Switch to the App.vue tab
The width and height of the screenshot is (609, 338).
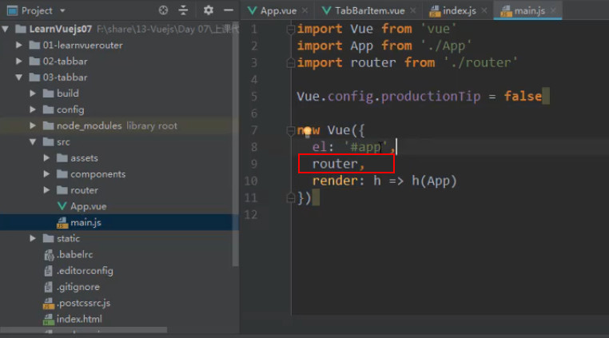coord(278,11)
